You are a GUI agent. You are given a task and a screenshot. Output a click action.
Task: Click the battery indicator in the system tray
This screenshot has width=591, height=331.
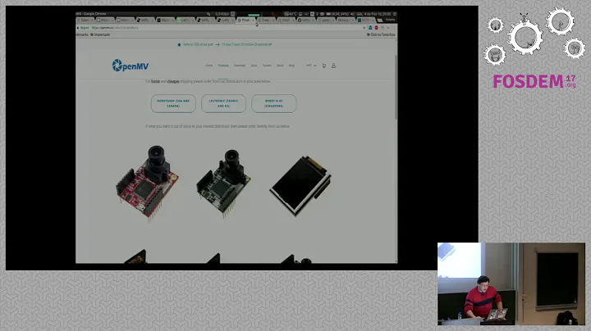pyautogui.click(x=337, y=14)
